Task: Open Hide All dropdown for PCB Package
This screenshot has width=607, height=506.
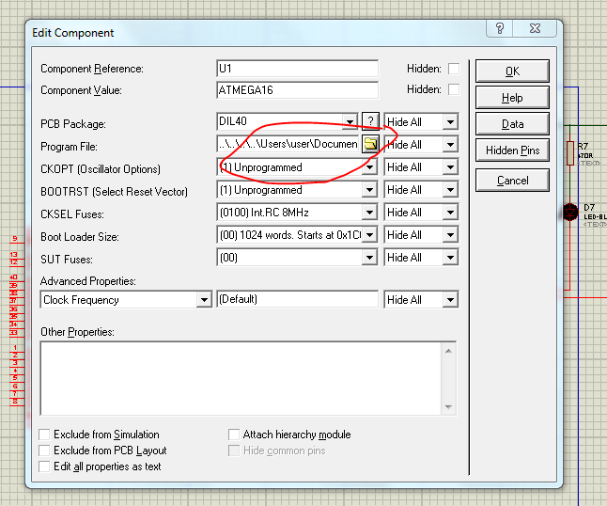Action: [450, 122]
